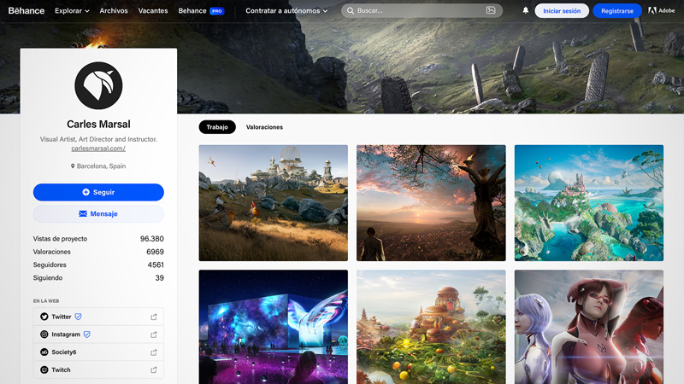The width and height of the screenshot is (684, 384).
Task: Select the Trabajo tab
Action: point(217,127)
